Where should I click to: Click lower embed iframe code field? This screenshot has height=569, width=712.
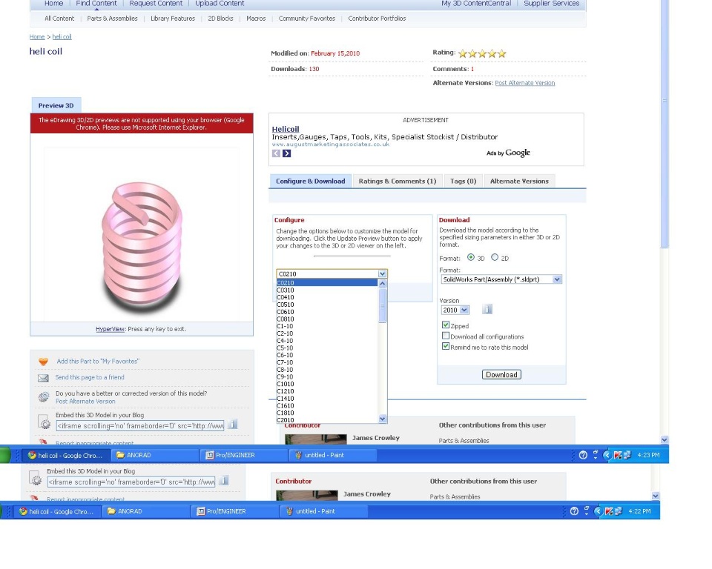click(131, 482)
